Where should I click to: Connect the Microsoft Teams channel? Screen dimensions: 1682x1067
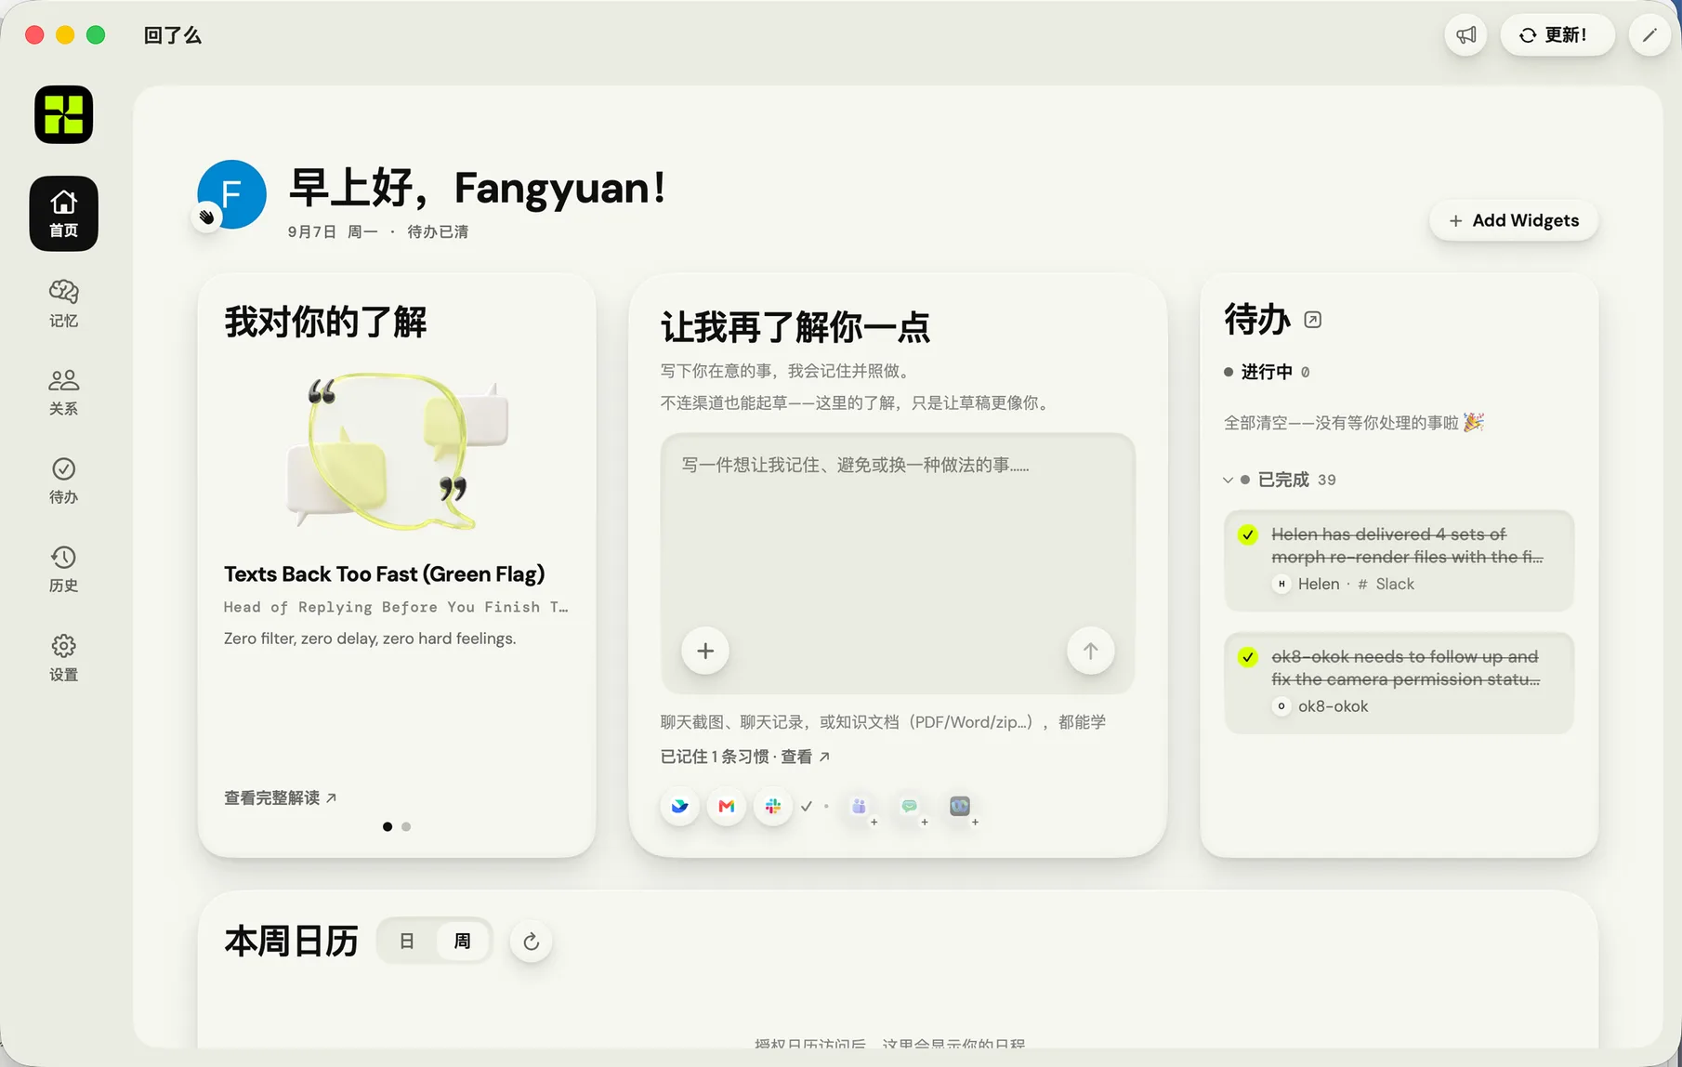coord(861,807)
